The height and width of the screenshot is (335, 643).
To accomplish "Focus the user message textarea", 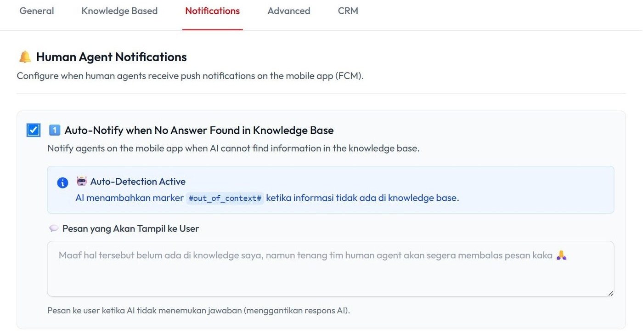I will (331, 269).
